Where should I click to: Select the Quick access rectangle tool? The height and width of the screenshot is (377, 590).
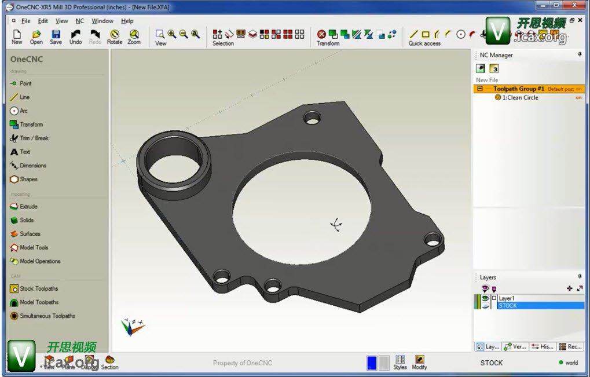tap(426, 34)
